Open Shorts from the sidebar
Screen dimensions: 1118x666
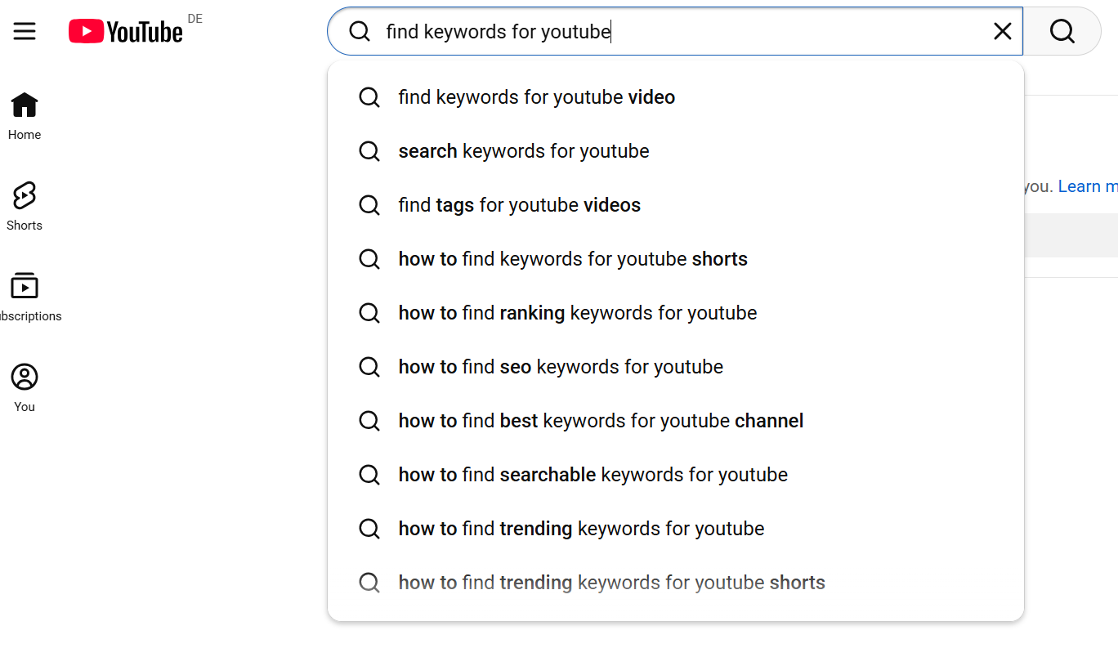[25, 208]
